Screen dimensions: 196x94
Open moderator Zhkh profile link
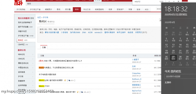point(84,32)
